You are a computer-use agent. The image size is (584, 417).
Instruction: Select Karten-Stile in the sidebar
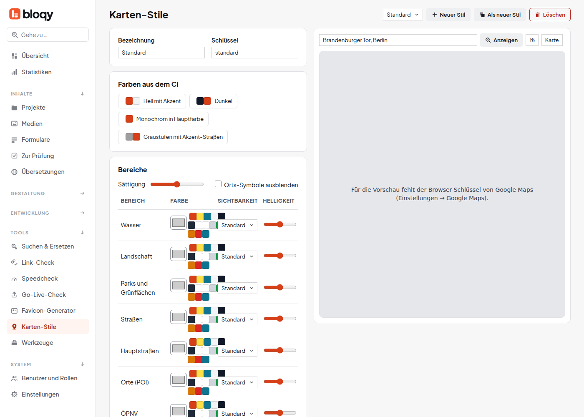[48, 327]
